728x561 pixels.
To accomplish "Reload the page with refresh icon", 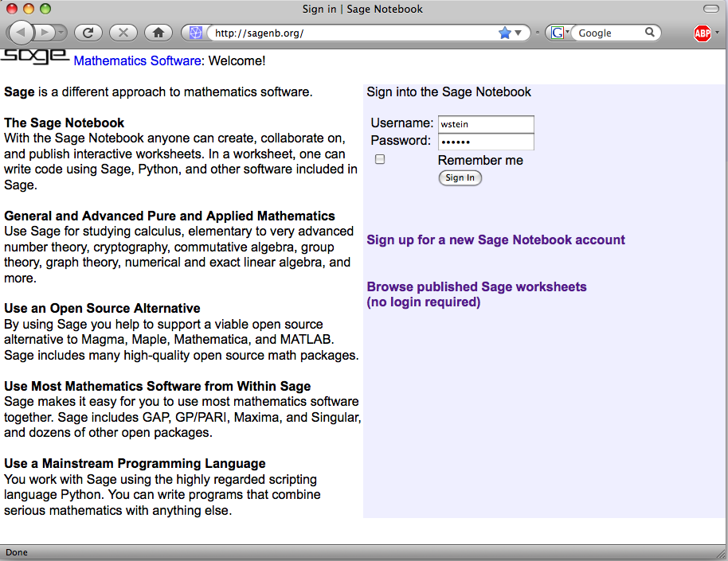I will pos(88,33).
